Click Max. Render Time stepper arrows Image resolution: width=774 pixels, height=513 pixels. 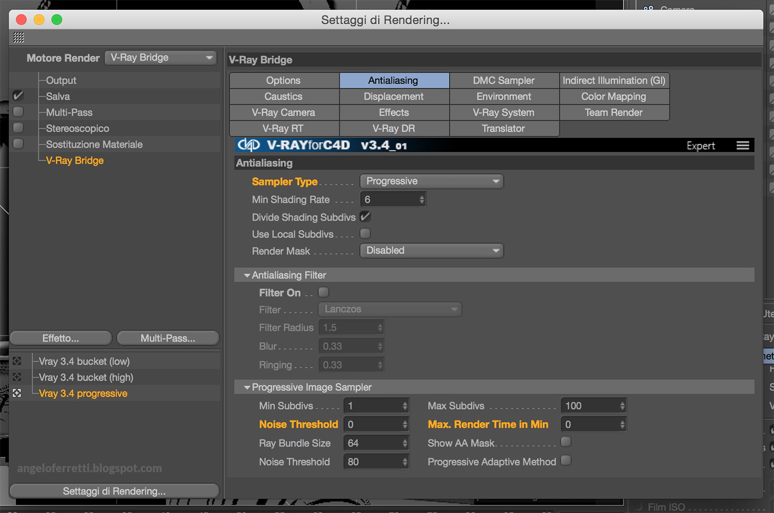coord(622,425)
